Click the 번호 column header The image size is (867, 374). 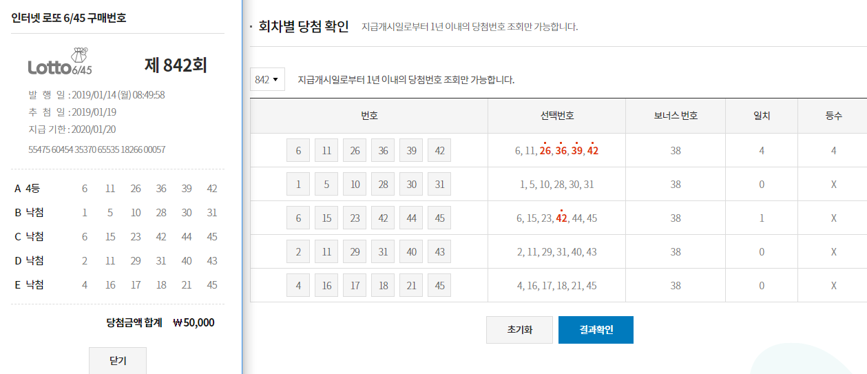[x=369, y=116]
